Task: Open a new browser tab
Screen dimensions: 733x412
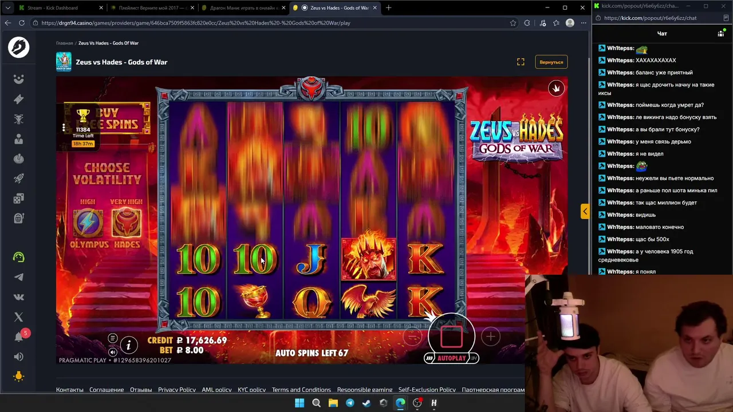Action: click(x=389, y=8)
